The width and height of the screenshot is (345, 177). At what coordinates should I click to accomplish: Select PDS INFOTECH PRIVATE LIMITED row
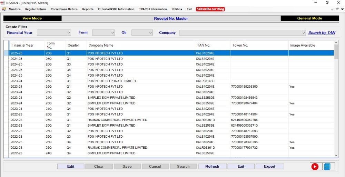click(169, 81)
